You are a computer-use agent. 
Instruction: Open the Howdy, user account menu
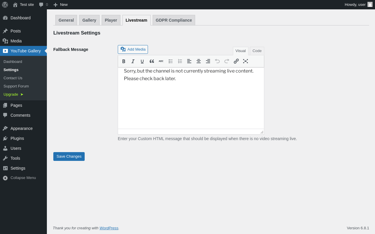click(358, 5)
